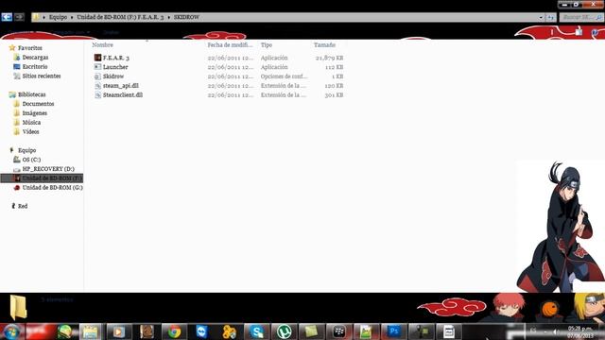Viewport: 605px width, 340px height.
Task: Open the Documentos library
Action: coord(38,104)
